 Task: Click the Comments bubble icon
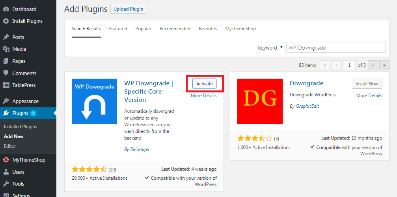[x=6, y=73]
